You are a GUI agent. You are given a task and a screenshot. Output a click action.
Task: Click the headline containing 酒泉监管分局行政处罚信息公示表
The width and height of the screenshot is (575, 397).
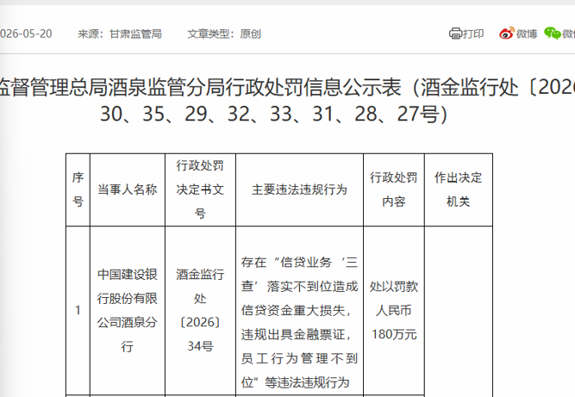pos(288,88)
